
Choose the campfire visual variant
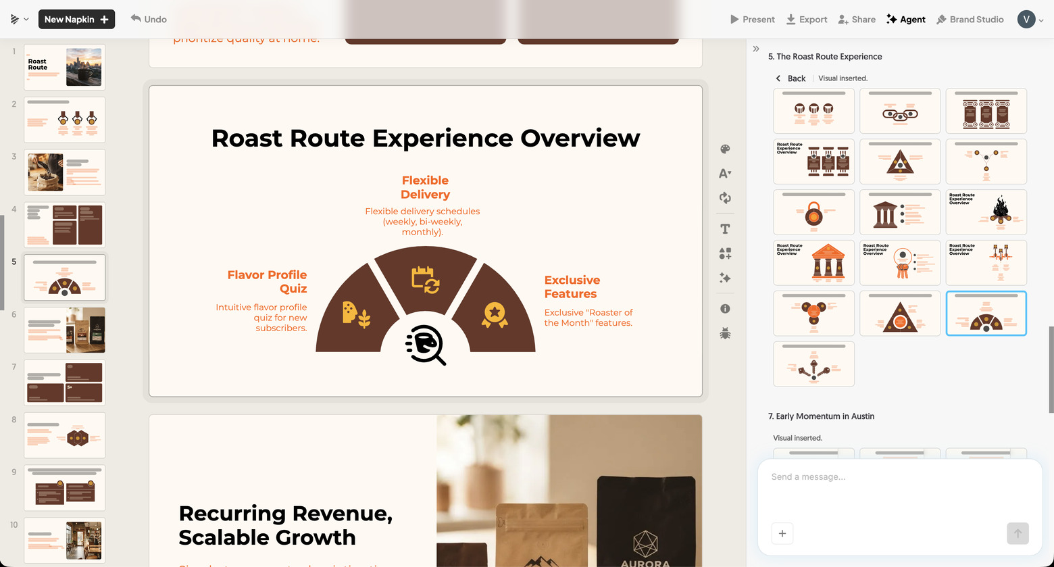click(986, 212)
